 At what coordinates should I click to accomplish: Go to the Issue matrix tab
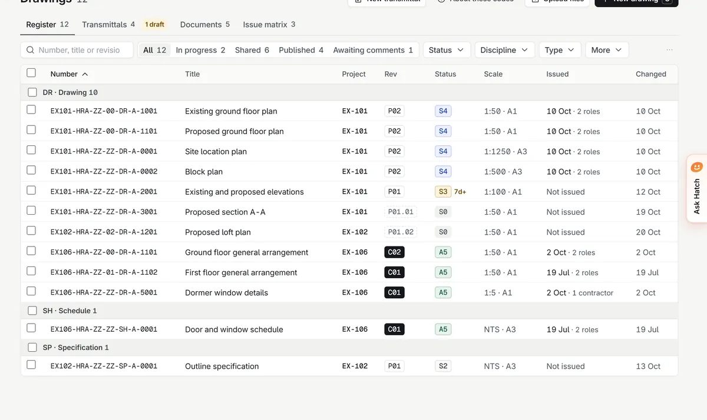269,25
